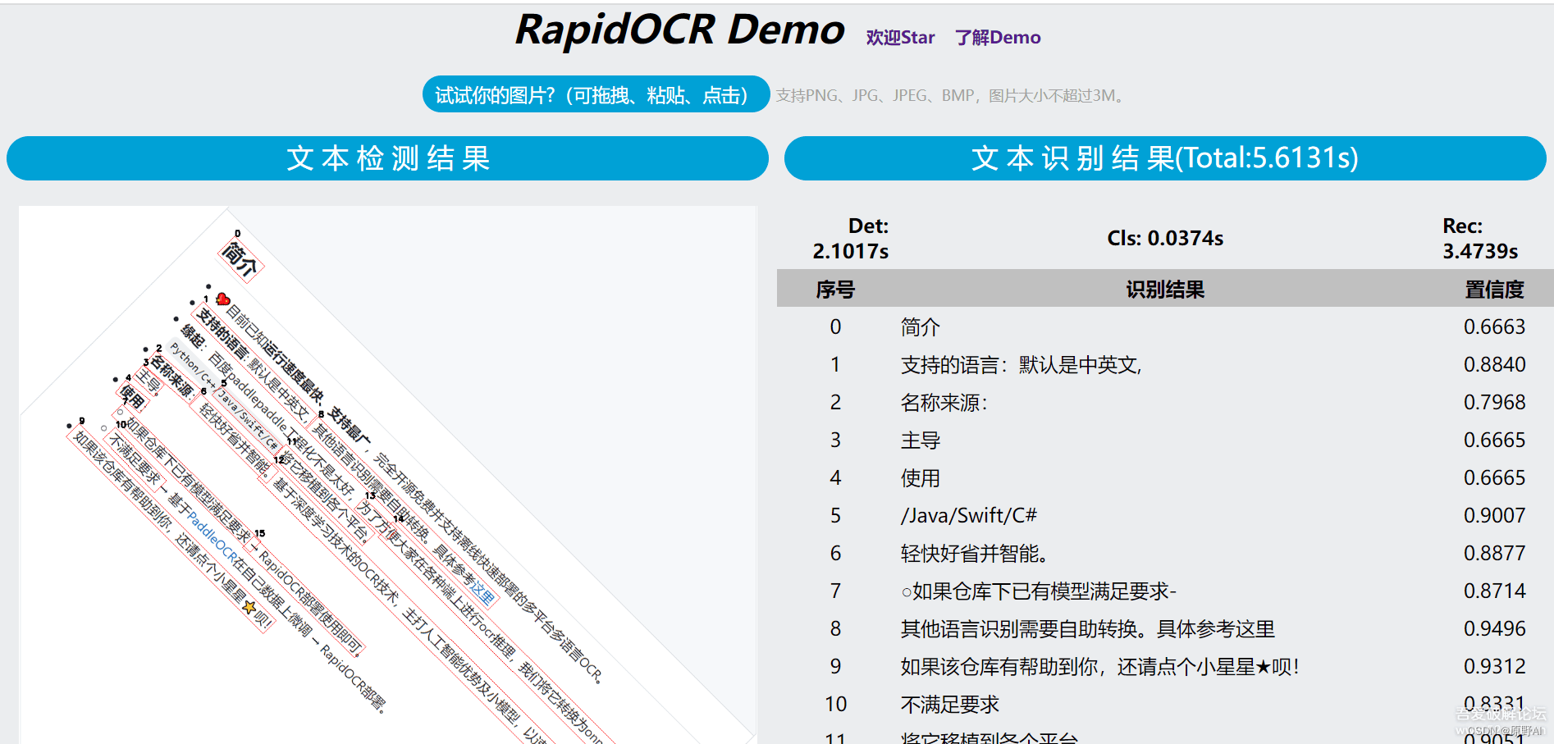Viewport: 1554px width, 744px height.
Task: Click result text 轻快好省并智能。
Action: pyautogui.click(x=974, y=554)
